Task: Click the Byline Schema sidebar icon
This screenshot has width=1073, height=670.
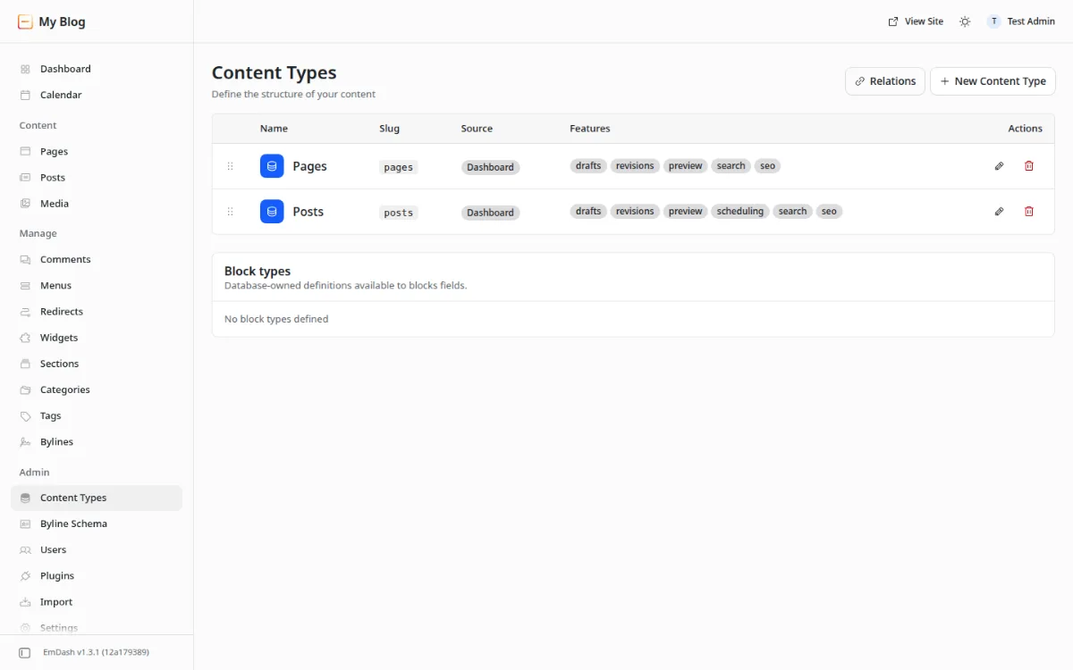Action: point(25,524)
